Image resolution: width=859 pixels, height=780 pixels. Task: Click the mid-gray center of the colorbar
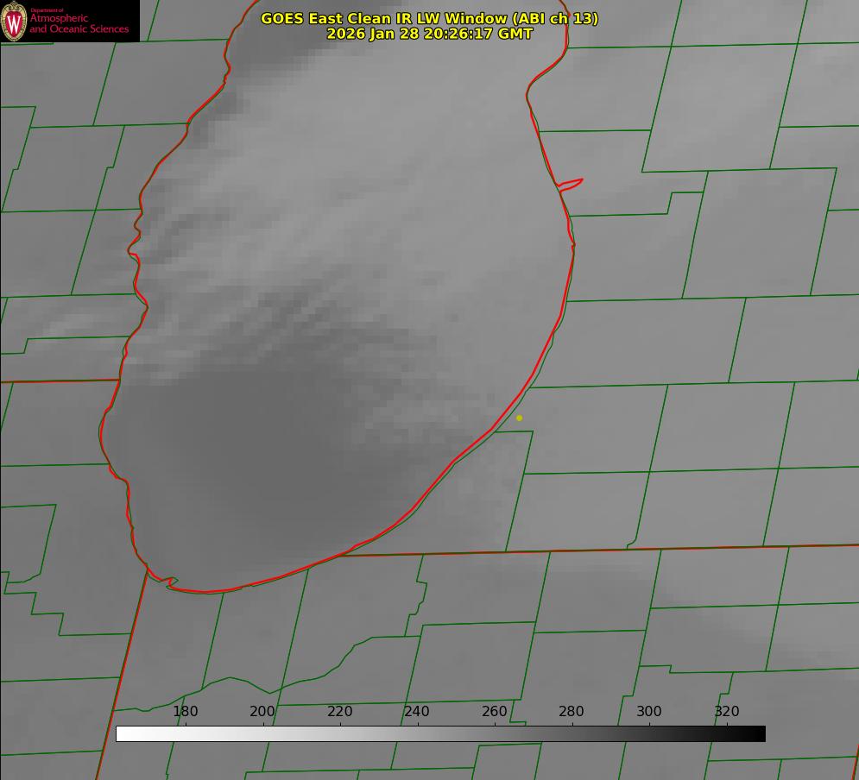click(440, 733)
